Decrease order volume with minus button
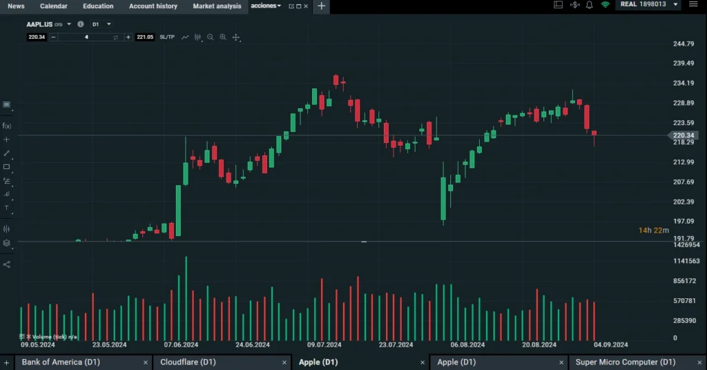707x370 pixels. click(54, 37)
